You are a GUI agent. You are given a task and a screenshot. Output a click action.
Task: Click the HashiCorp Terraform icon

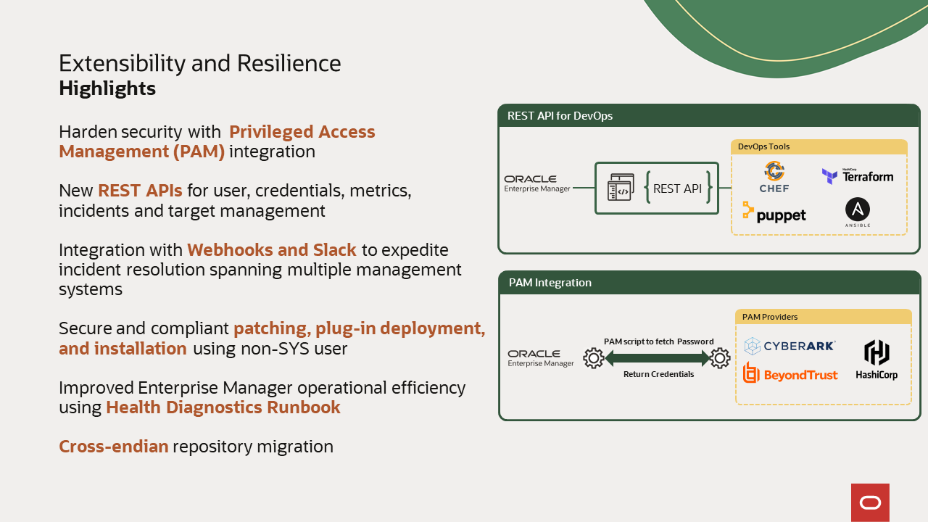click(858, 176)
